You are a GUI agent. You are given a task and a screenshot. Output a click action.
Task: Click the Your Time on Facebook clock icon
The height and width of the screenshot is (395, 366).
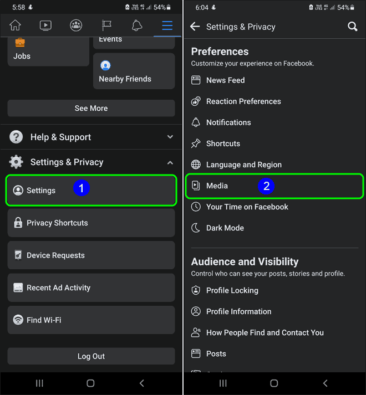(196, 207)
